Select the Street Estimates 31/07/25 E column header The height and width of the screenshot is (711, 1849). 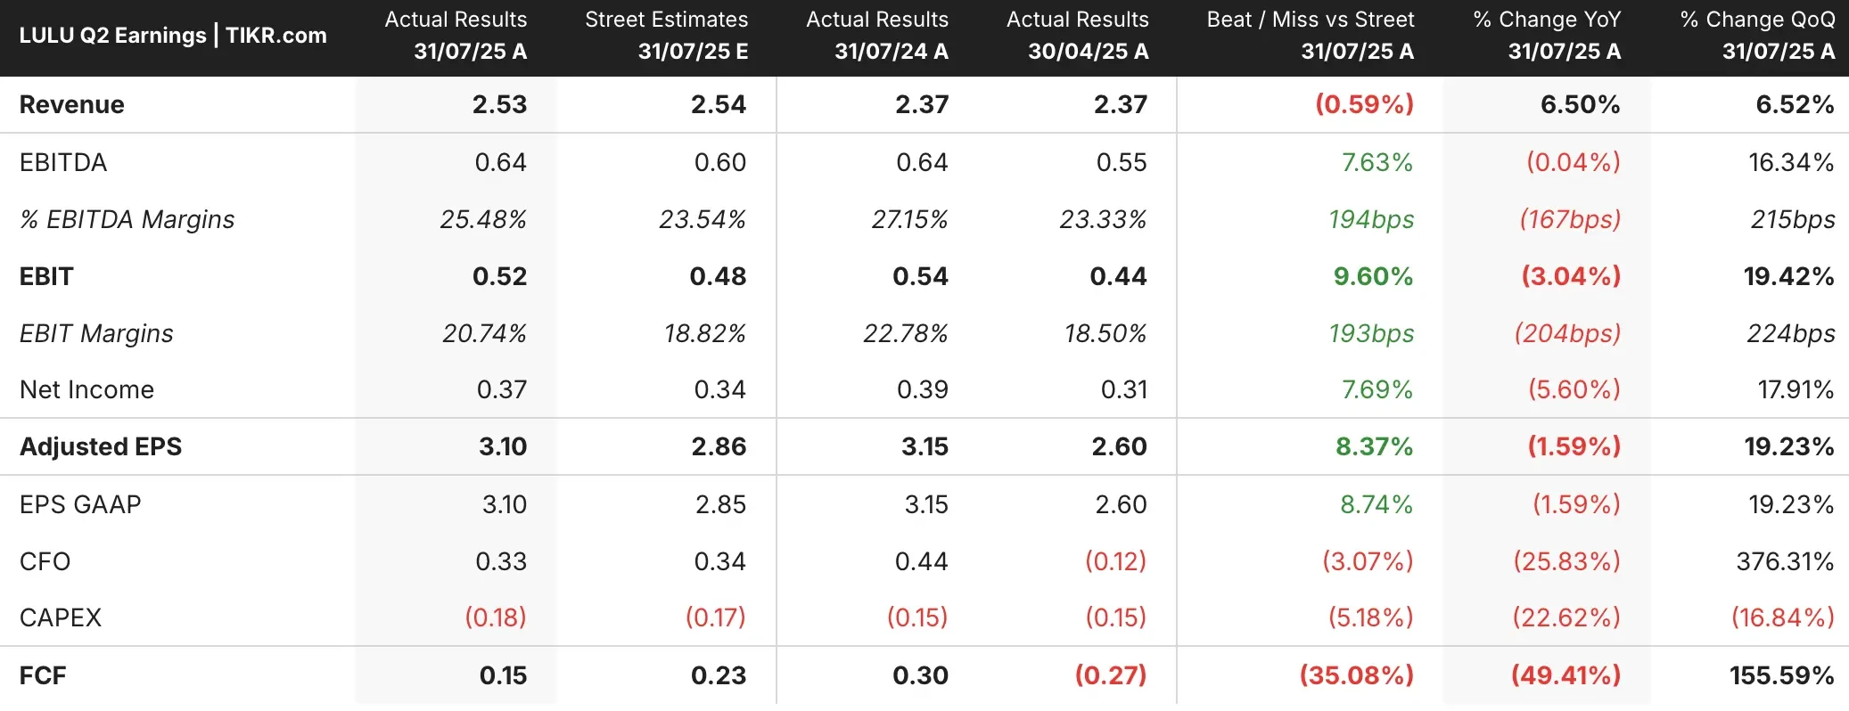tap(666, 36)
